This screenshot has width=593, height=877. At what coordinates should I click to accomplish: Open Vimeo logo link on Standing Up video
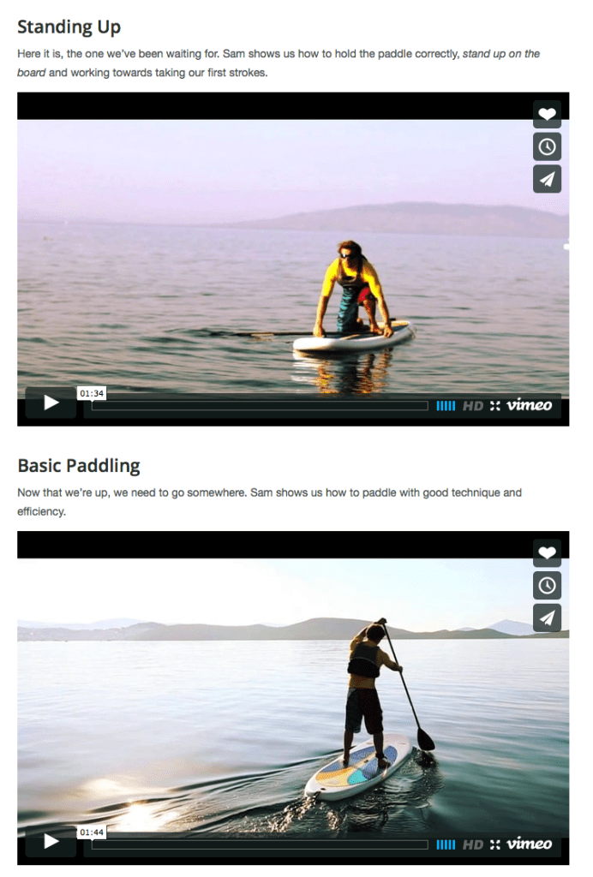coord(530,405)
